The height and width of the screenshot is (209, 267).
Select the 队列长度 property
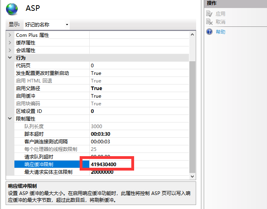point(102,126)
